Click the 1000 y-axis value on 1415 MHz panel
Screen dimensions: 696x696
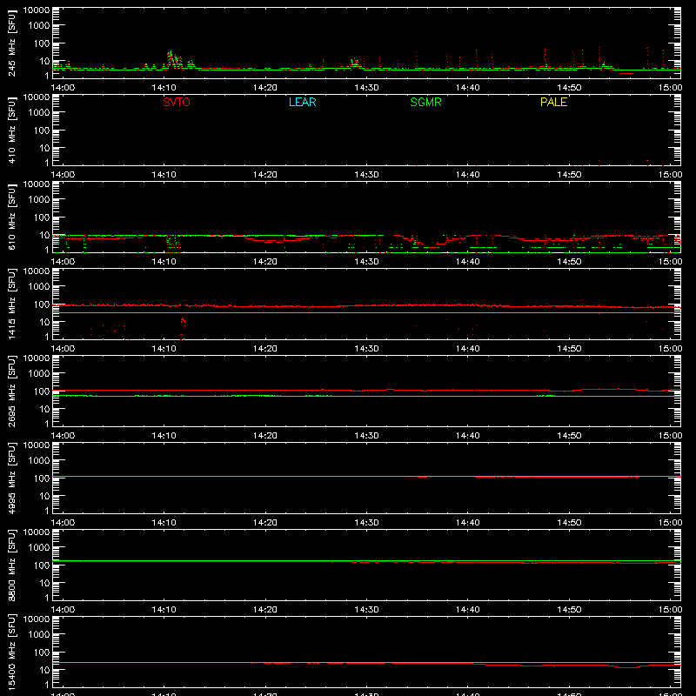click(39, 286)
